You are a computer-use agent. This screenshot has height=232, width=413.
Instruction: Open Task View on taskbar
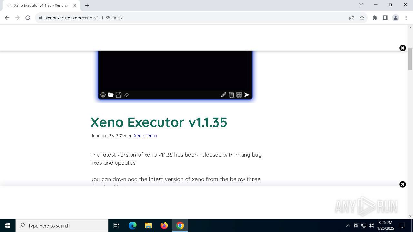(116, 226)
